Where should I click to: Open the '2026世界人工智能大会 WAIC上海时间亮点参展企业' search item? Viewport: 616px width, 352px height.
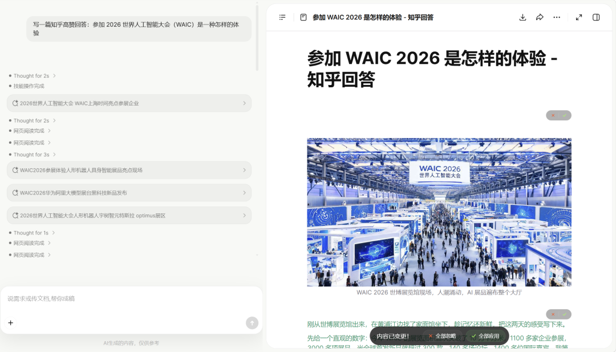(129, 103)
